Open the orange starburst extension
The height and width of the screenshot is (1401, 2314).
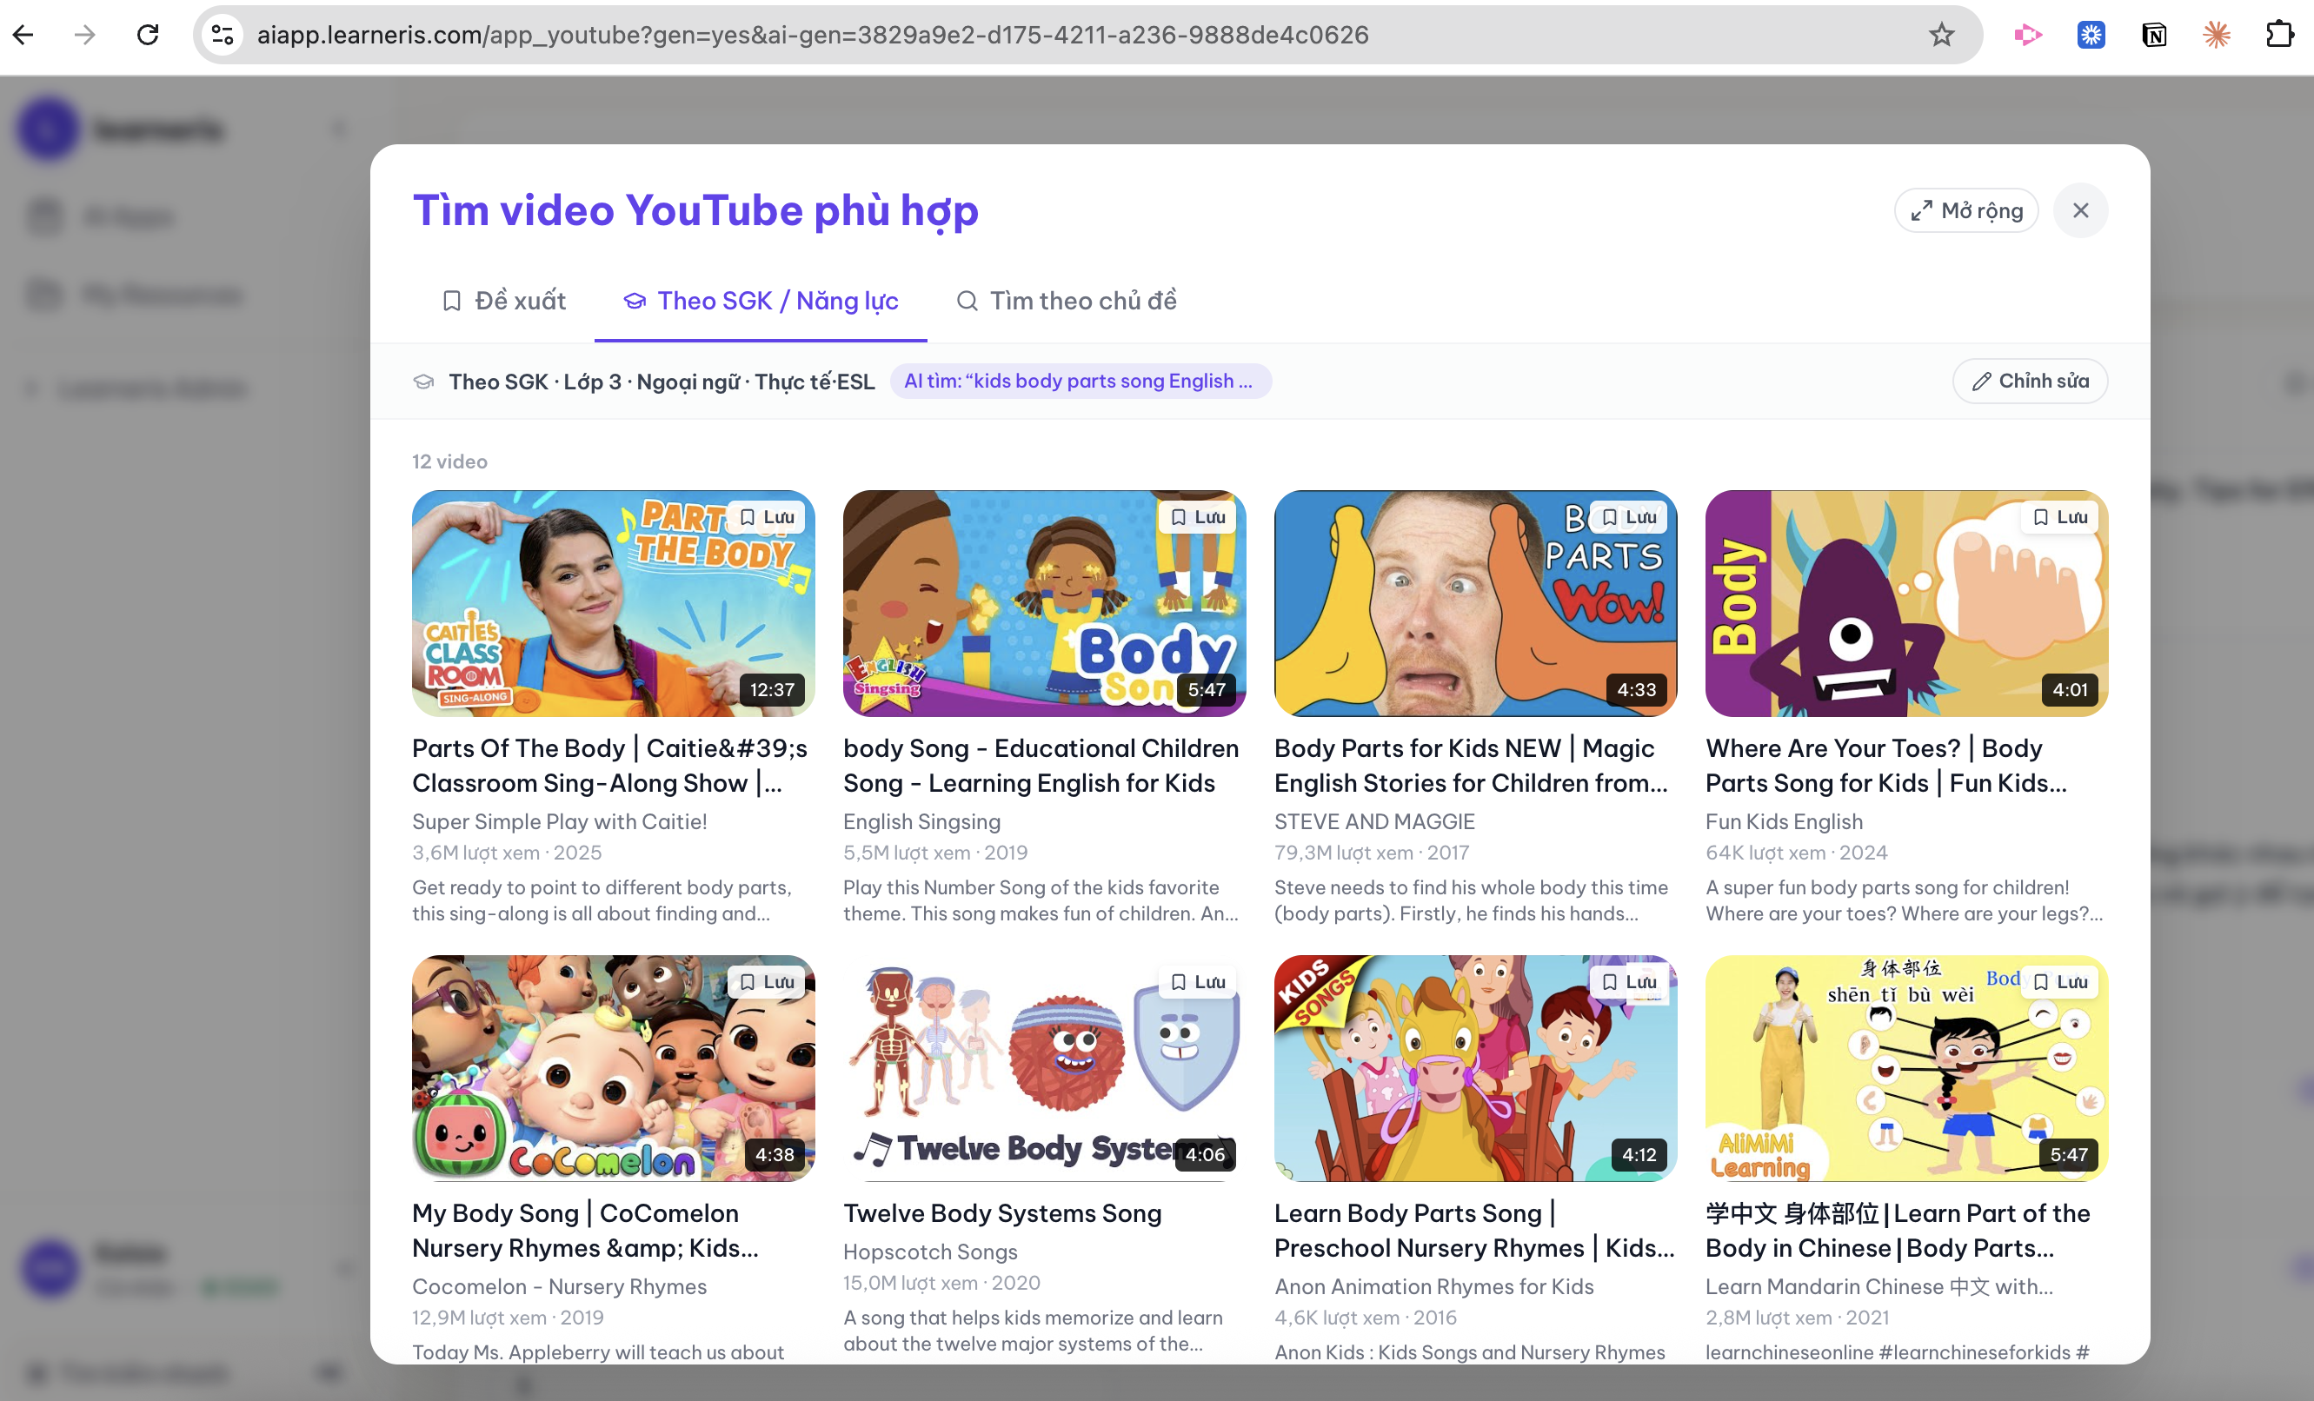[x=2217, y=35]
